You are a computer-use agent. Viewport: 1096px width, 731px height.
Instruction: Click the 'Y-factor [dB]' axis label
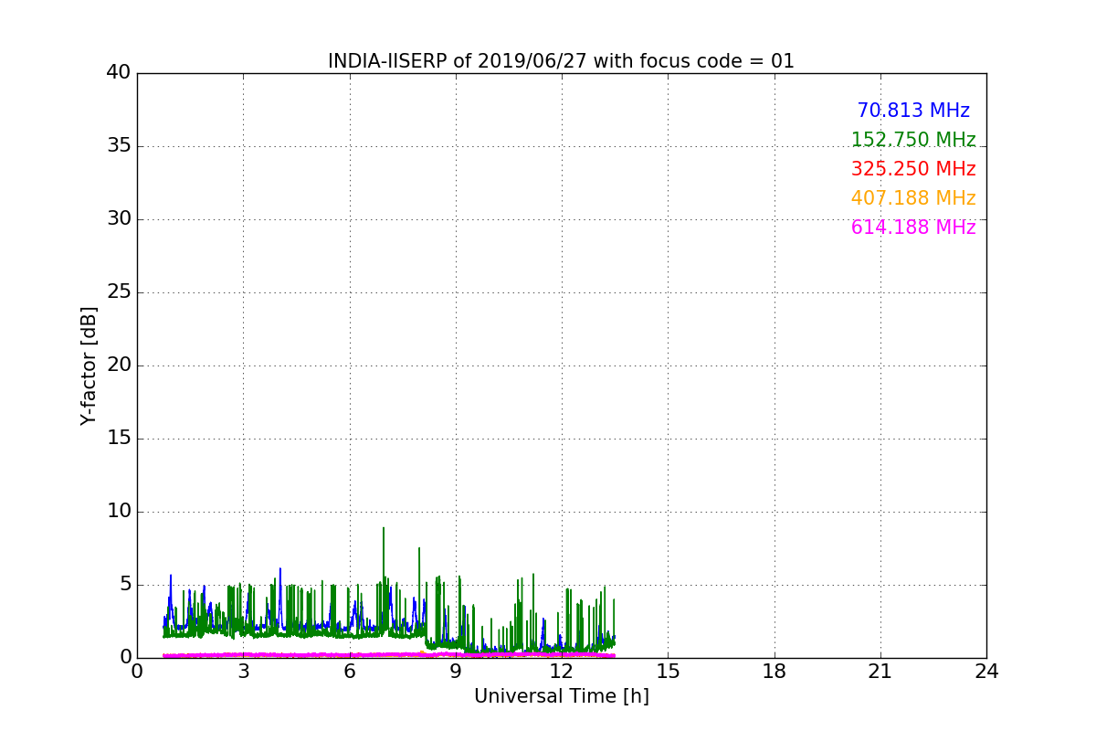point(89,365)
